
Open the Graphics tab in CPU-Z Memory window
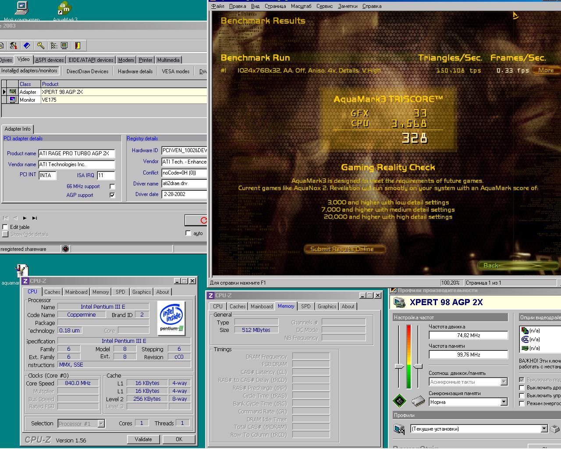[327, 306]
